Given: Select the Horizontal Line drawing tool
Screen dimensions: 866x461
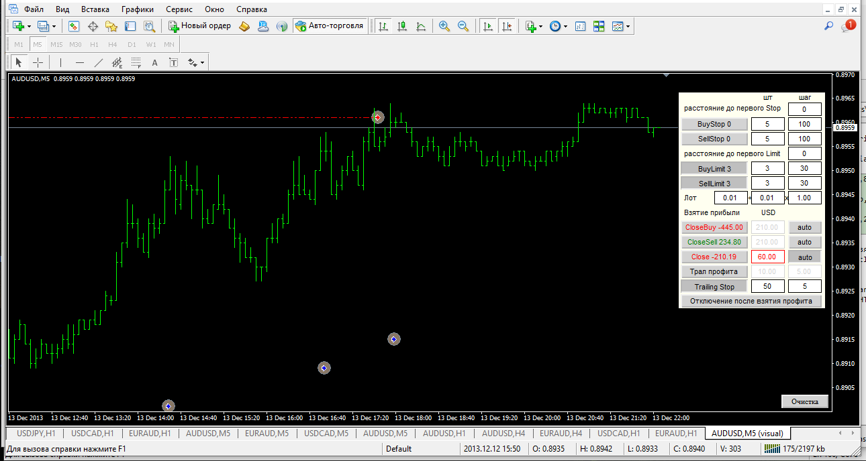Looking at the screenshot, I should (80, 62).
